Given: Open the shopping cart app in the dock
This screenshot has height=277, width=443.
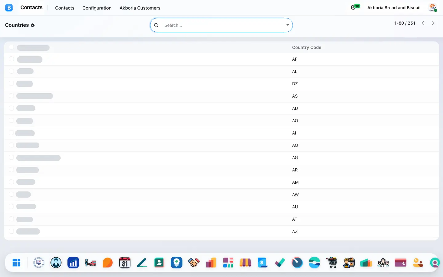Looking at the screenshot, I should 332,263.
